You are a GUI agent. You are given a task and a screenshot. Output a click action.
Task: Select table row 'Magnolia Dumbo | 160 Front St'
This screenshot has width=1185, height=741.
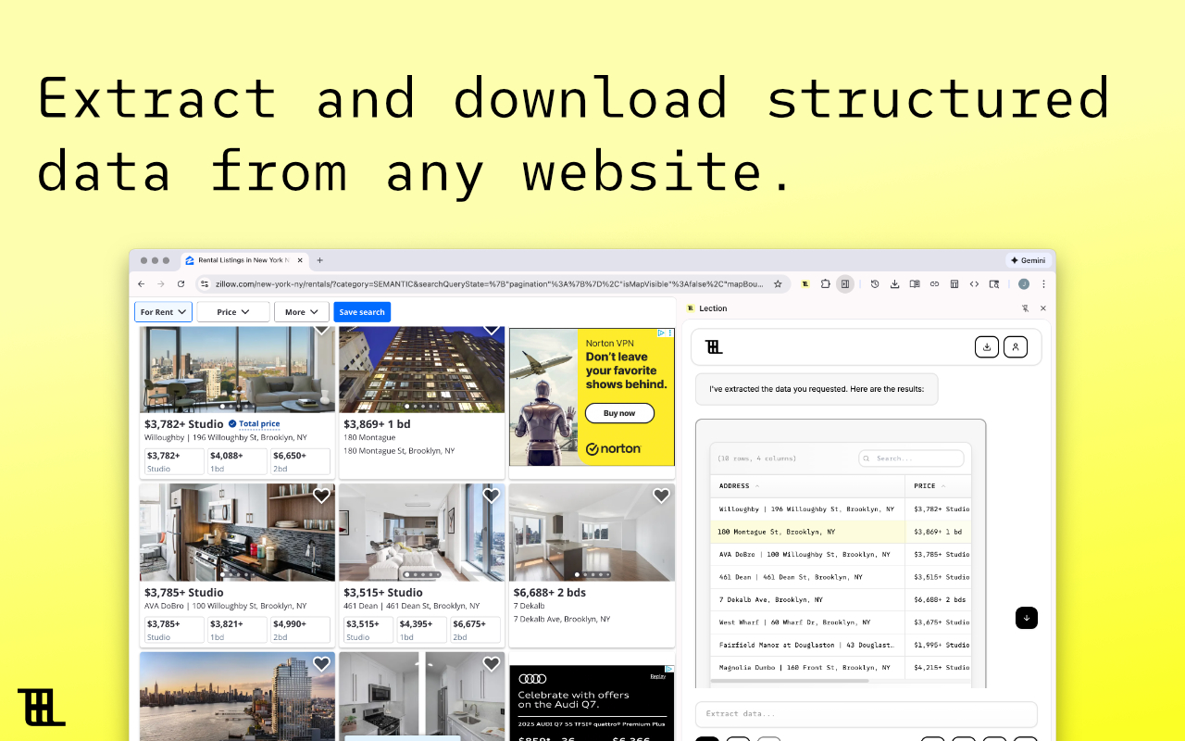[841, 667]
